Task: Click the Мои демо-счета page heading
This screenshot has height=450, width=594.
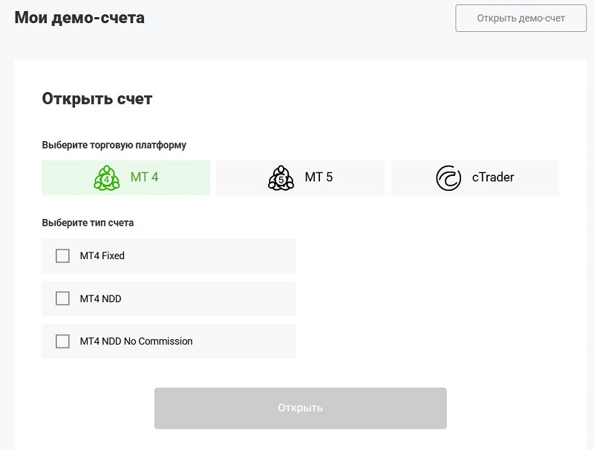Action: (x=79, y=18)
